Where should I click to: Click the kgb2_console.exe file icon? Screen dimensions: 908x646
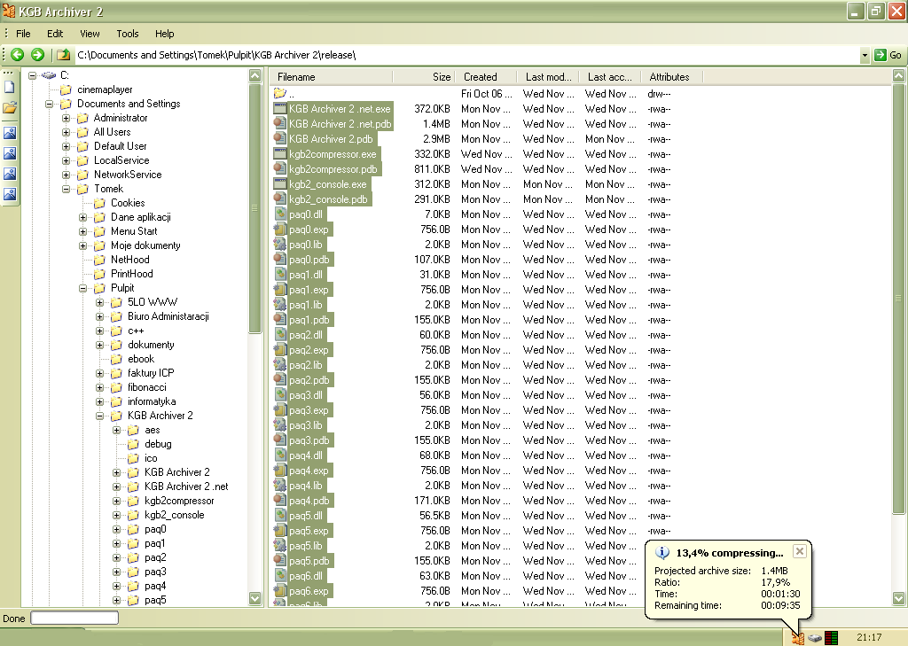(x=280, y=184)
